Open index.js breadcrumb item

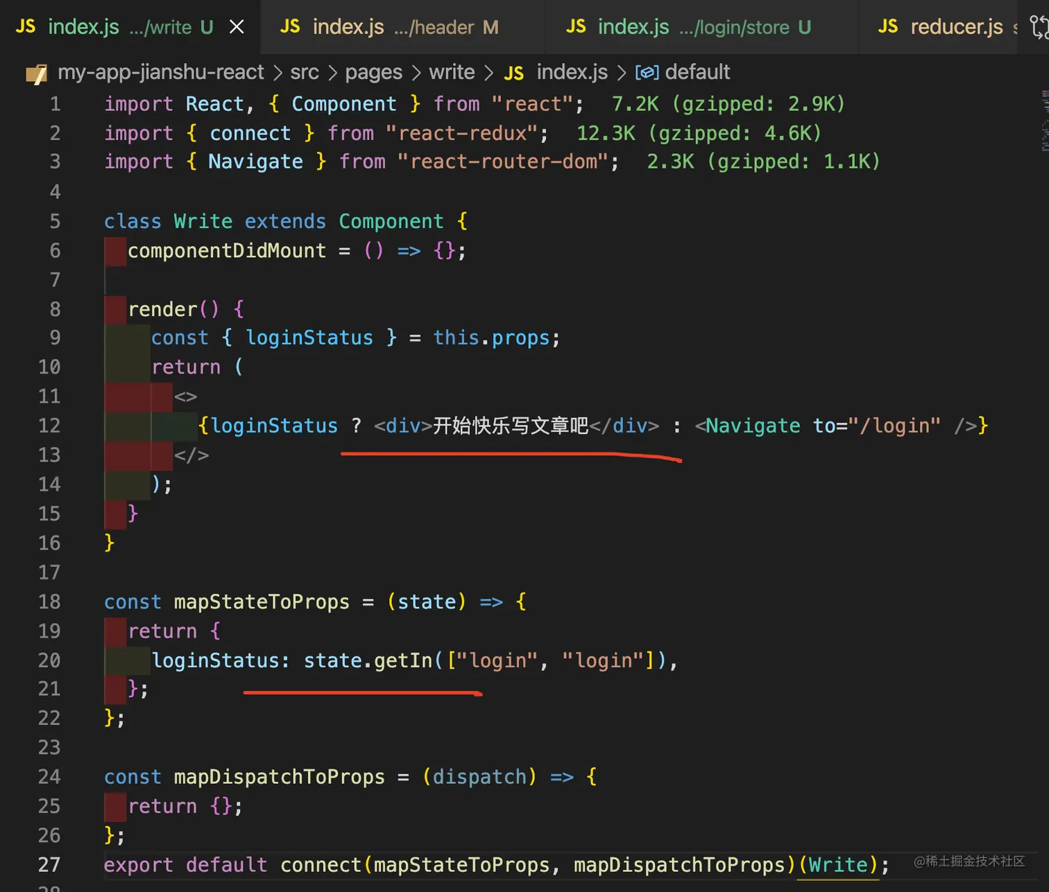(572, 72)
